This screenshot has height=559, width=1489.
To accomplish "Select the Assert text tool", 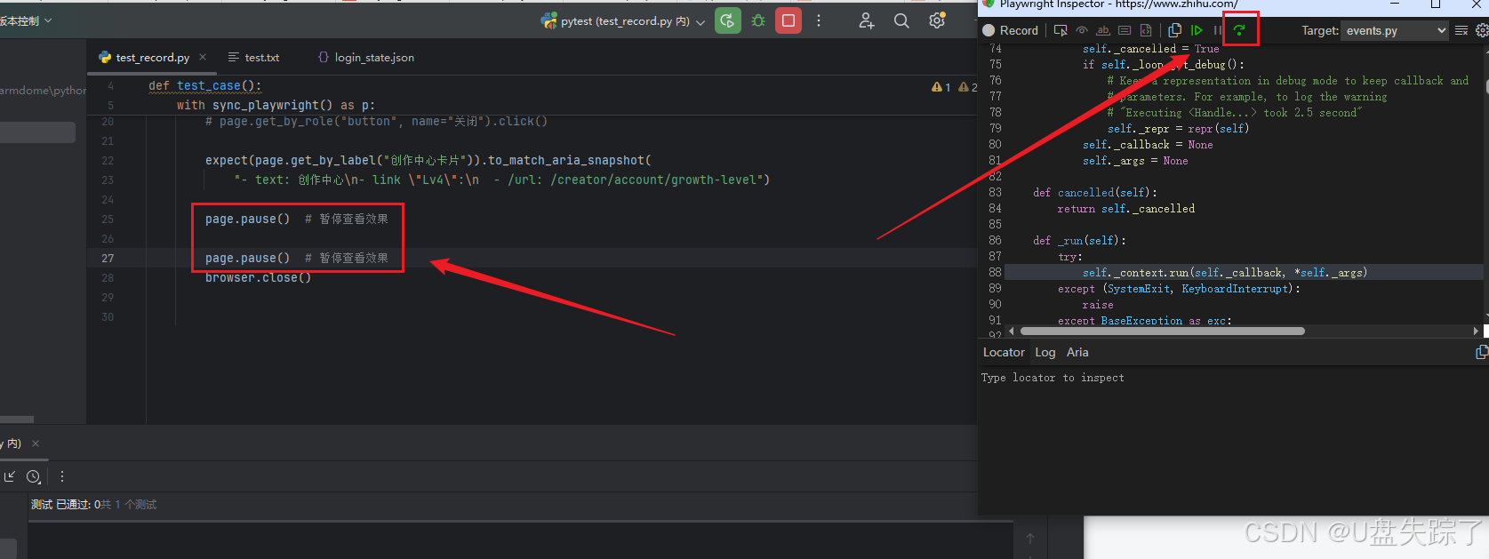I will click(x=1103, y=30).
